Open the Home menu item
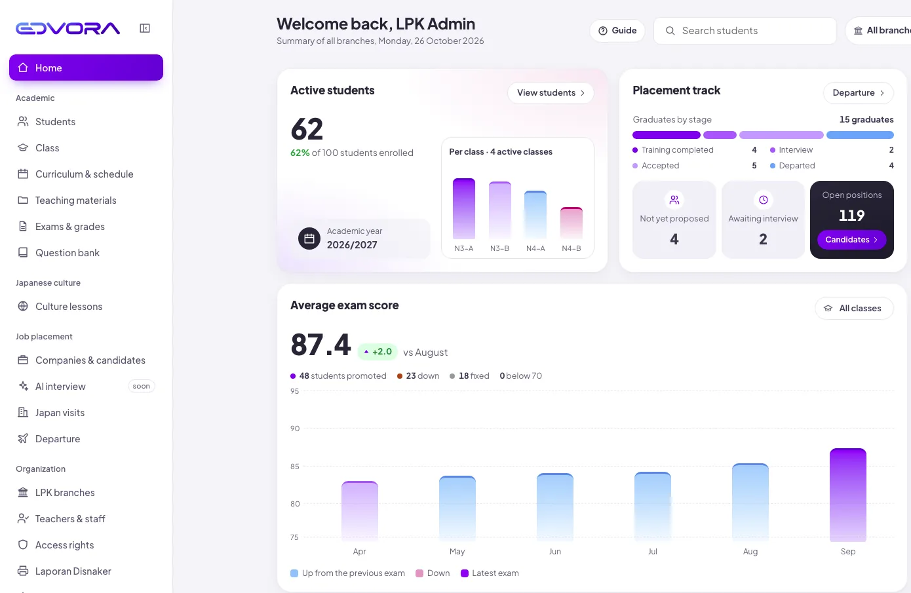911x593 pixels. (86, 67)
